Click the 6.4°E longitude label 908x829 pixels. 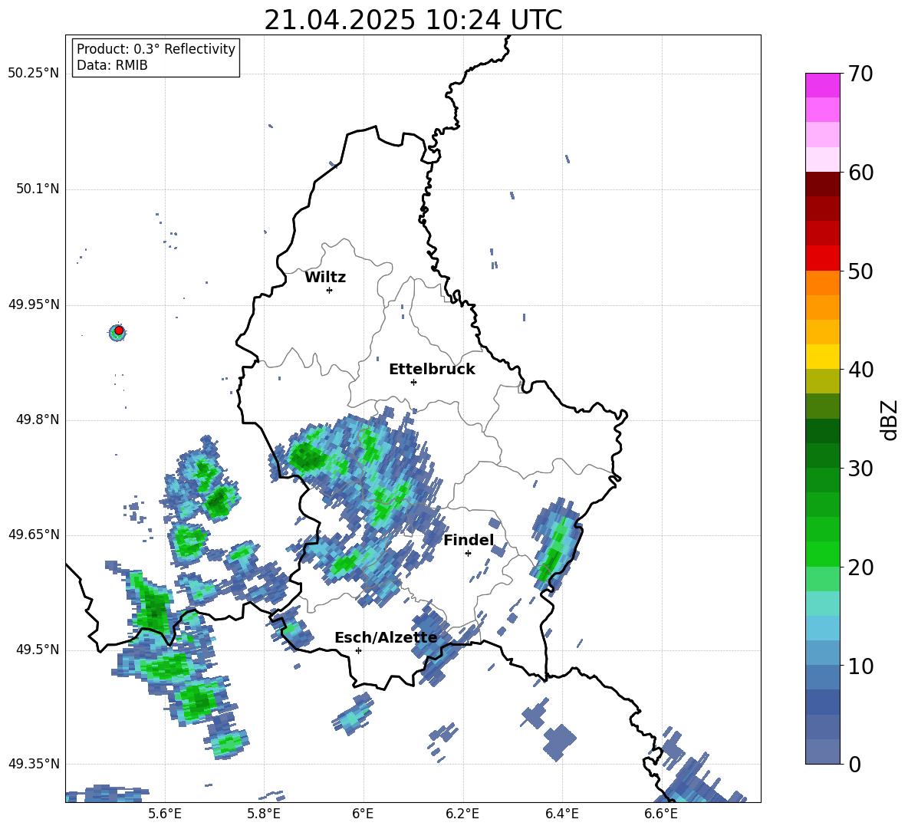tap(561, 814)
